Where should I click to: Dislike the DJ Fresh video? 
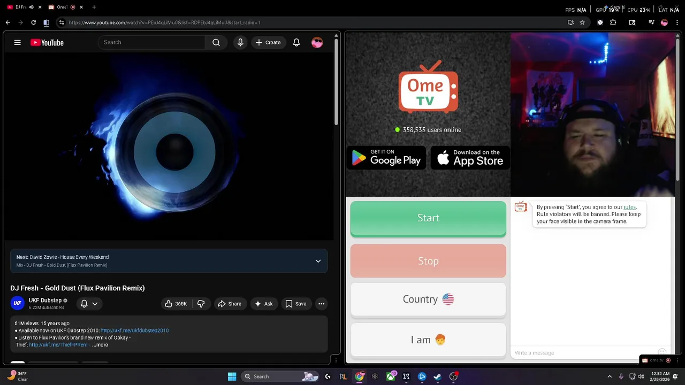click(x=201, y=304)
